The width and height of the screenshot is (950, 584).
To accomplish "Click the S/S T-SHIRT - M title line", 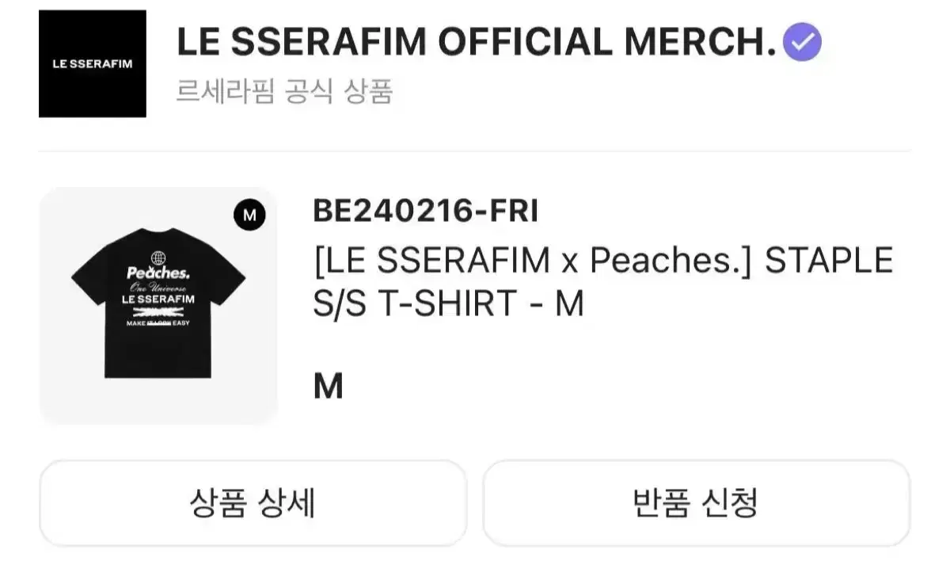I will click(449, 303).
